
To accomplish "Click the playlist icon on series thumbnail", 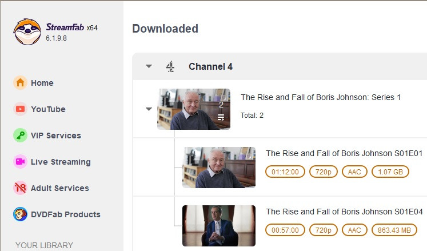I will click(x=221, y=117).
